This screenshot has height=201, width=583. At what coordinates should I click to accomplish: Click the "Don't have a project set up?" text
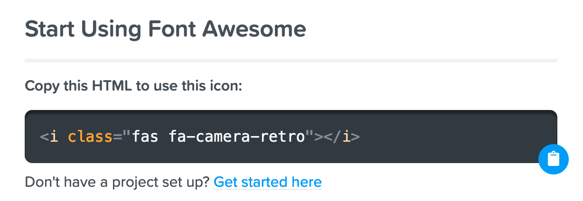click(x=117, y=182)
